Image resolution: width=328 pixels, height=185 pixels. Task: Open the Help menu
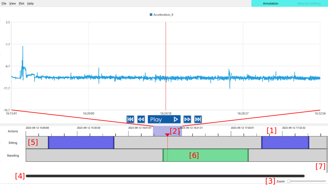[30, 3]
